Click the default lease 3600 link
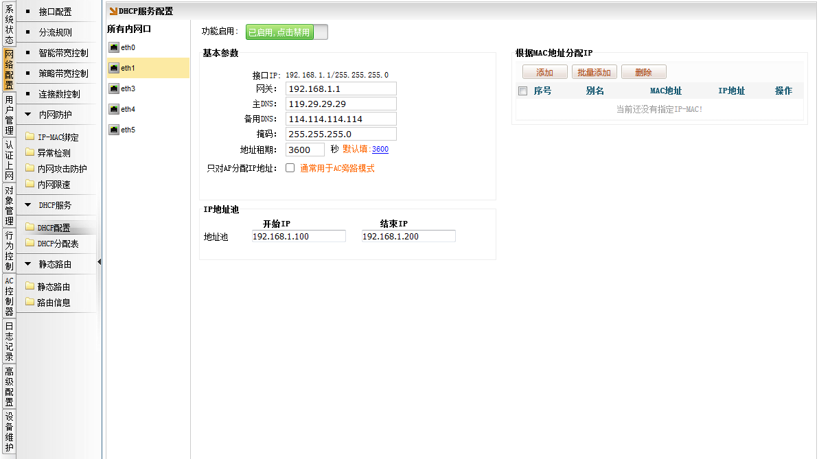The image size is (819, 459). (x=380, y=150)
